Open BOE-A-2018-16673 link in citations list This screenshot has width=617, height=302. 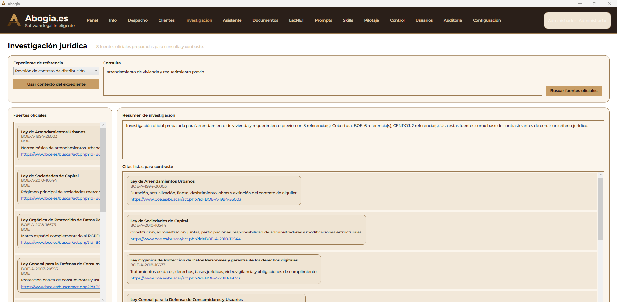185,278
